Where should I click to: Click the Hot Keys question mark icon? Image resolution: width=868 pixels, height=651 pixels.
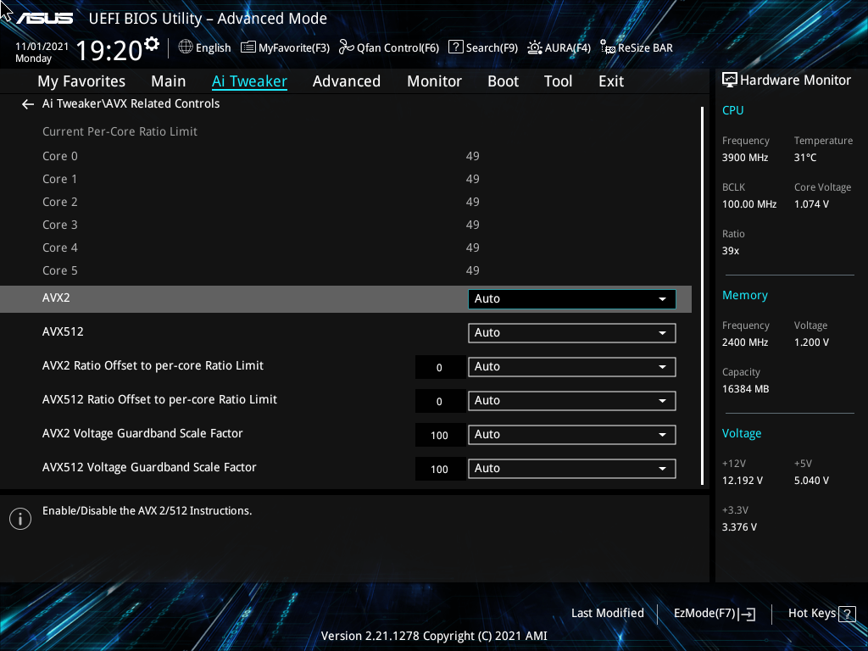click(x=847, y=614)
